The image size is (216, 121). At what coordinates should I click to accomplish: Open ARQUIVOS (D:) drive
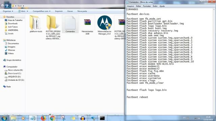click(x=13, y=77)
